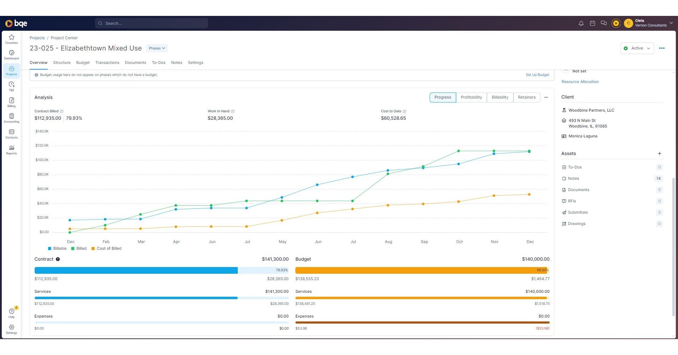This screenshot has height=355, width=678.
Task: Open the T&E section from the sidebar
Action: click(x=11, y=86)
